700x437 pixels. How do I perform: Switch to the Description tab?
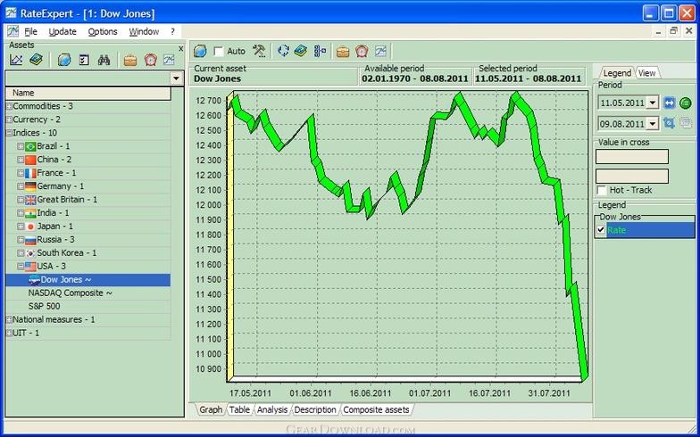coord(314,410)
